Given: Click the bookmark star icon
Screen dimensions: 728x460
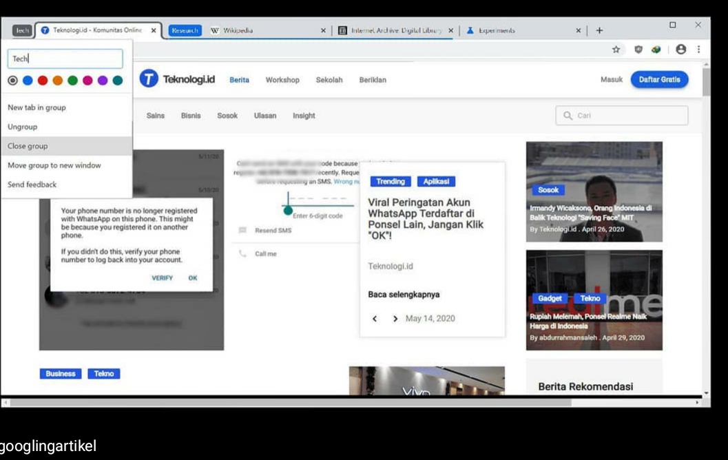Looking at the screenshot, I should 616,49.
